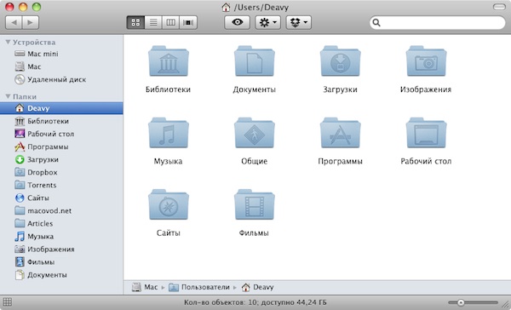Click the grid button in status bar
Viewport: 511px width, 310px height.
(x=7, y=302)
